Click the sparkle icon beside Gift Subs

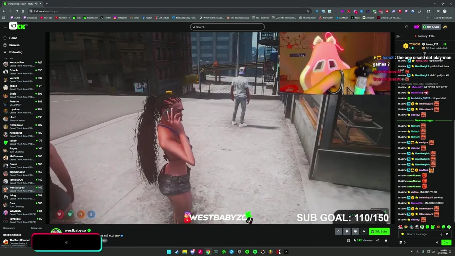[364, 231]
